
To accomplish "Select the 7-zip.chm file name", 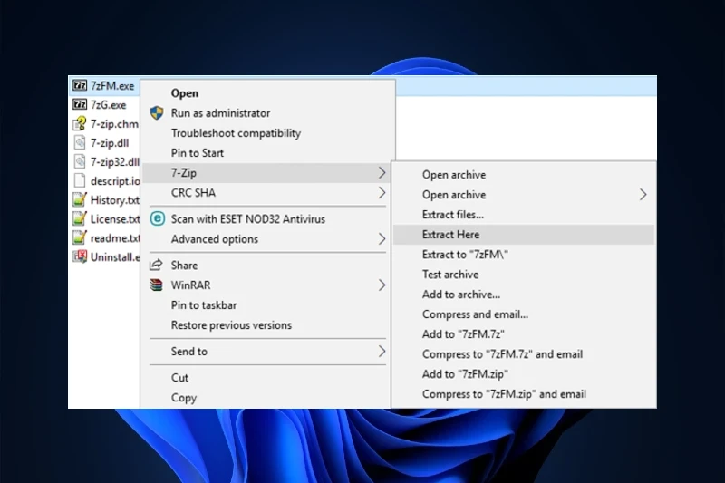I will click(114, 124).
